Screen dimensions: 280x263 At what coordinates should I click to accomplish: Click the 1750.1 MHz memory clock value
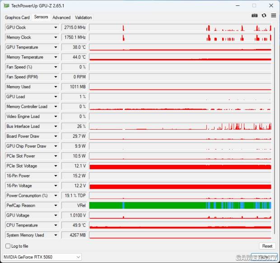[74, 37]
